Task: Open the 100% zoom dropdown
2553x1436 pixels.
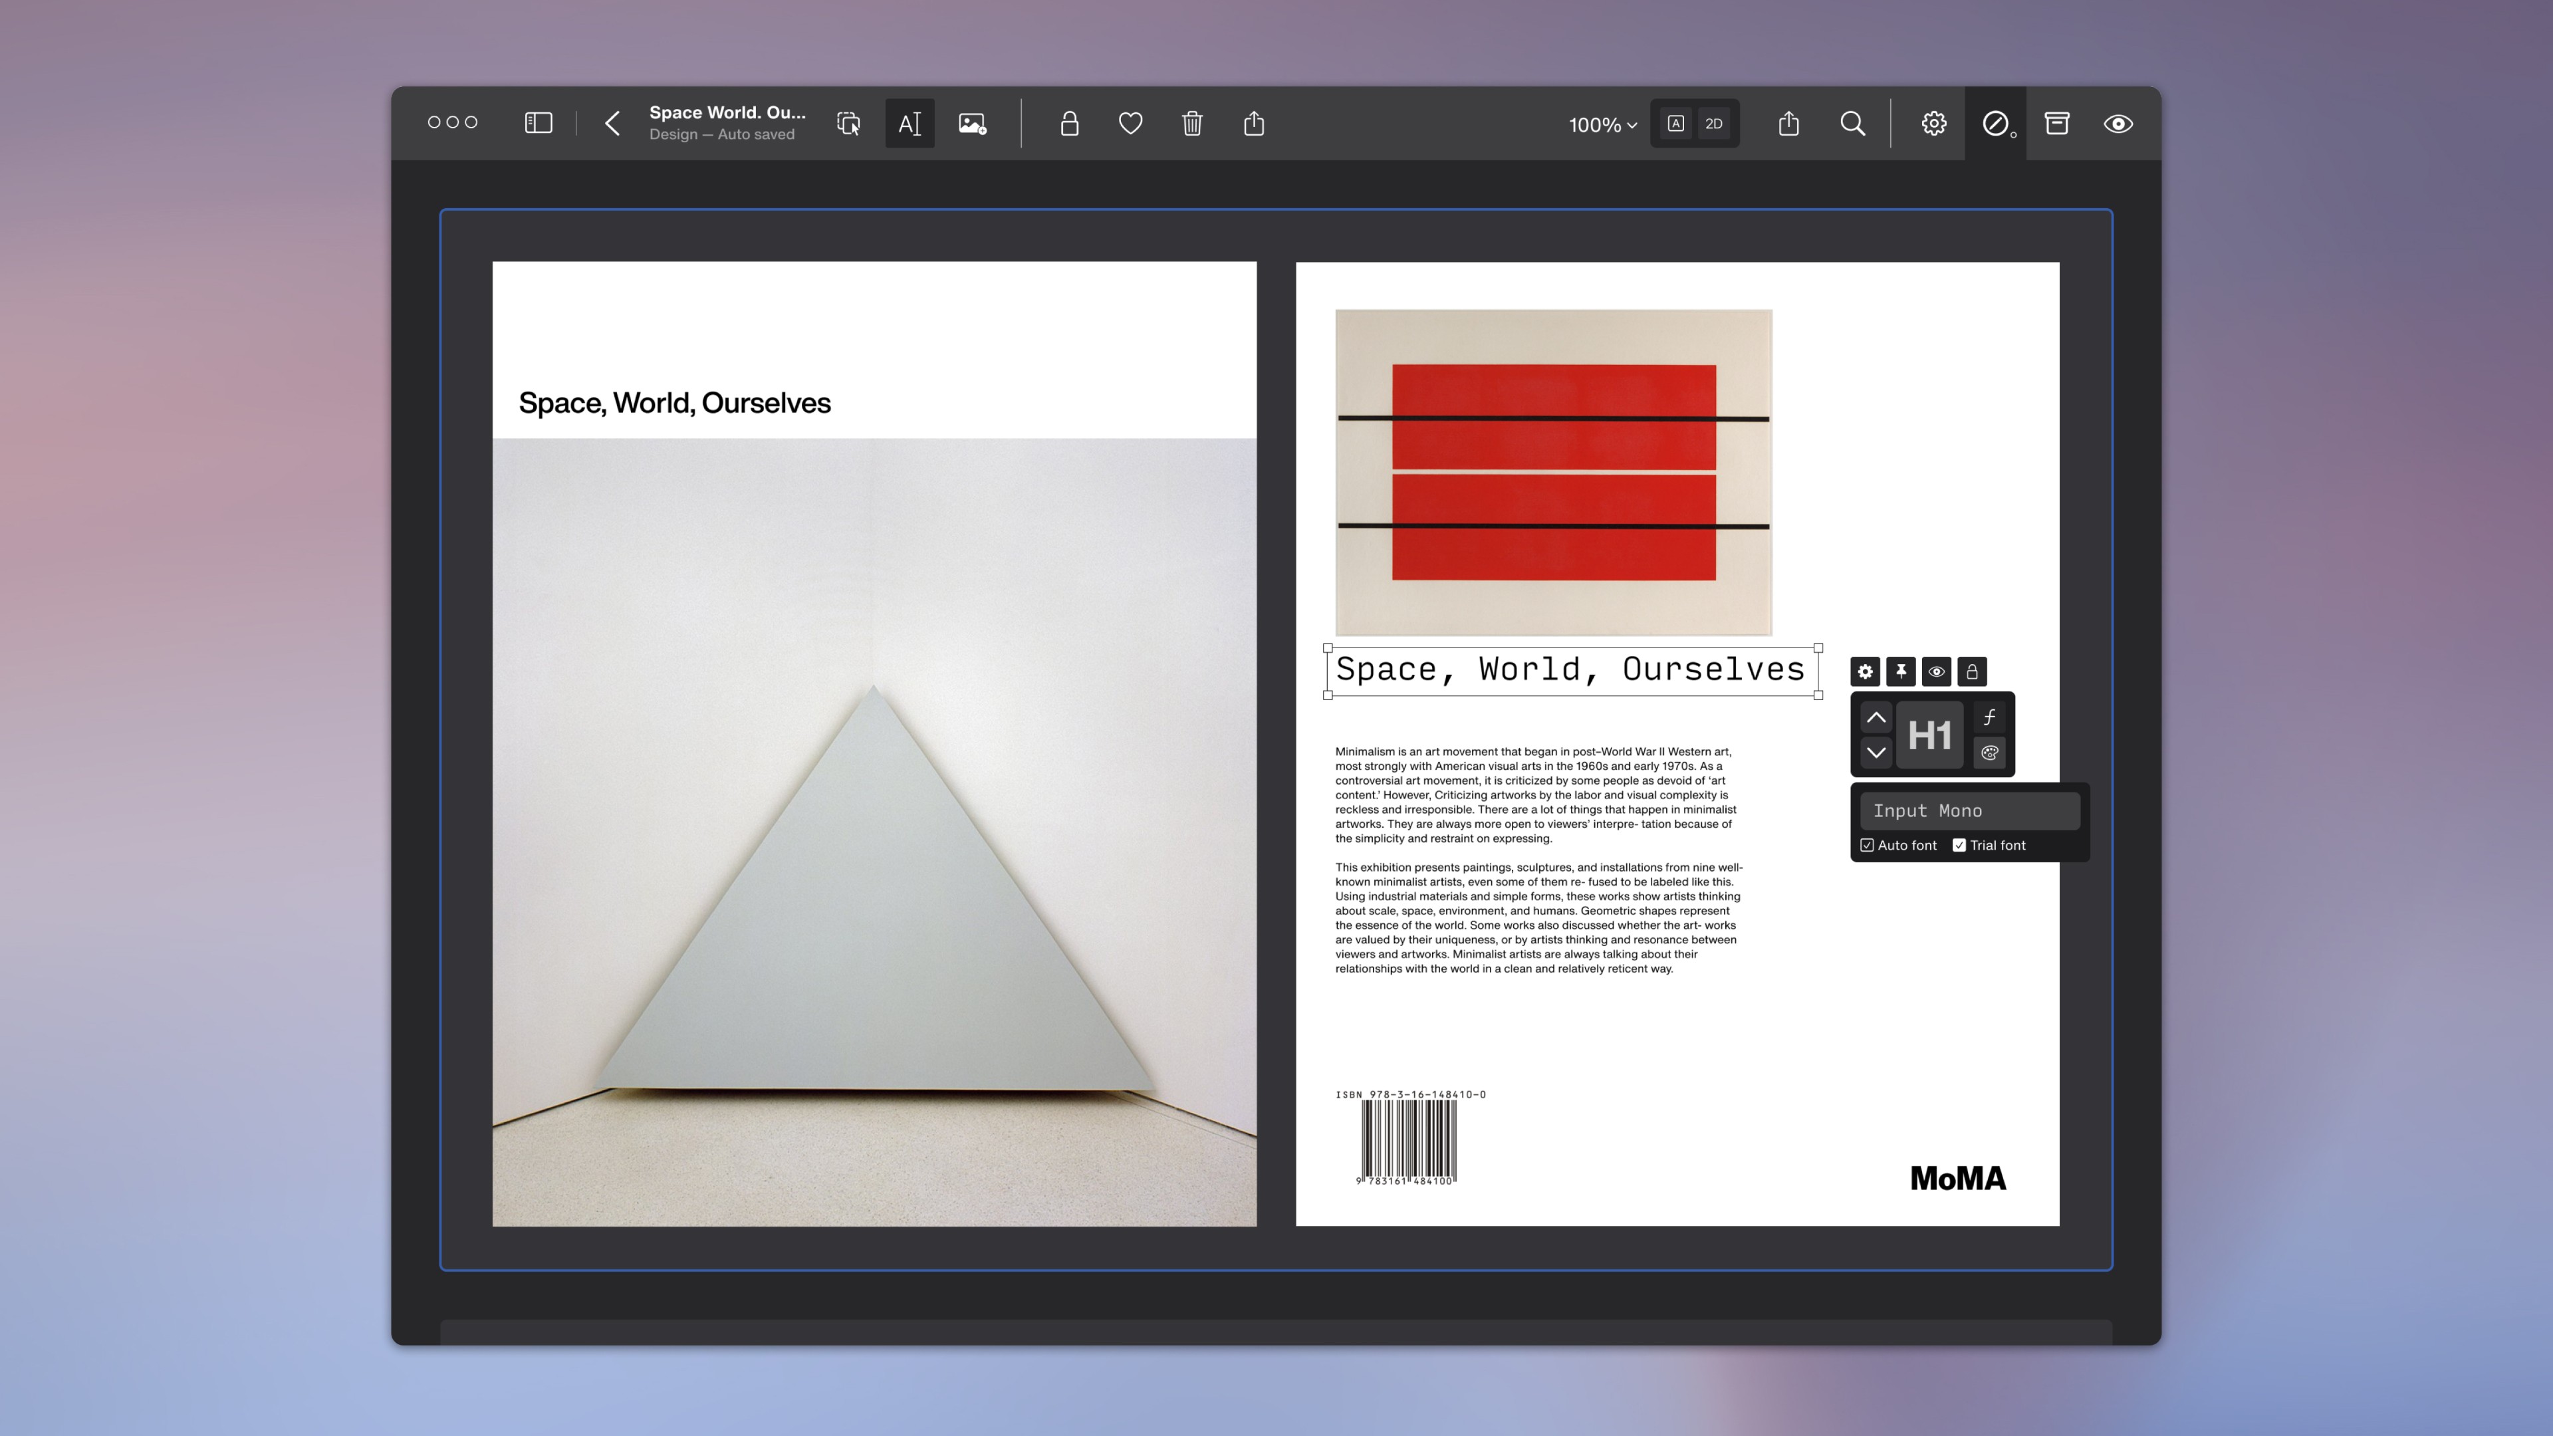Action: click(x=1602, y=125)
